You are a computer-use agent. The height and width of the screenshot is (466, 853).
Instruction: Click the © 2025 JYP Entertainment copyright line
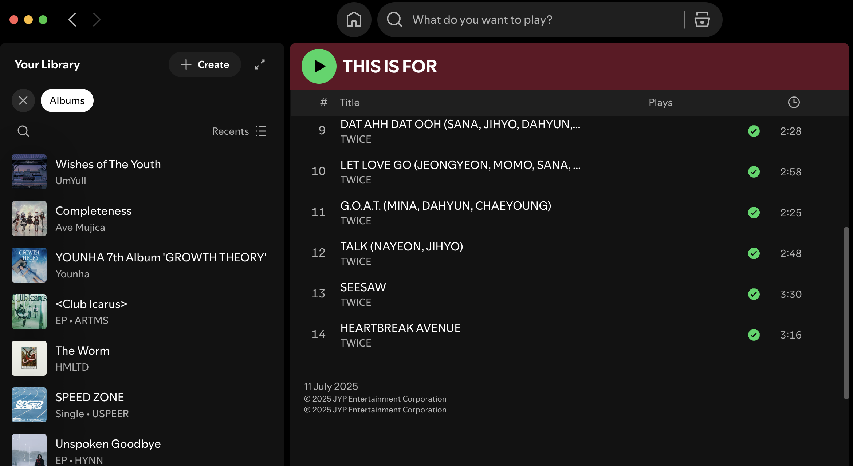pyautogui.click(x=375, y=399)
